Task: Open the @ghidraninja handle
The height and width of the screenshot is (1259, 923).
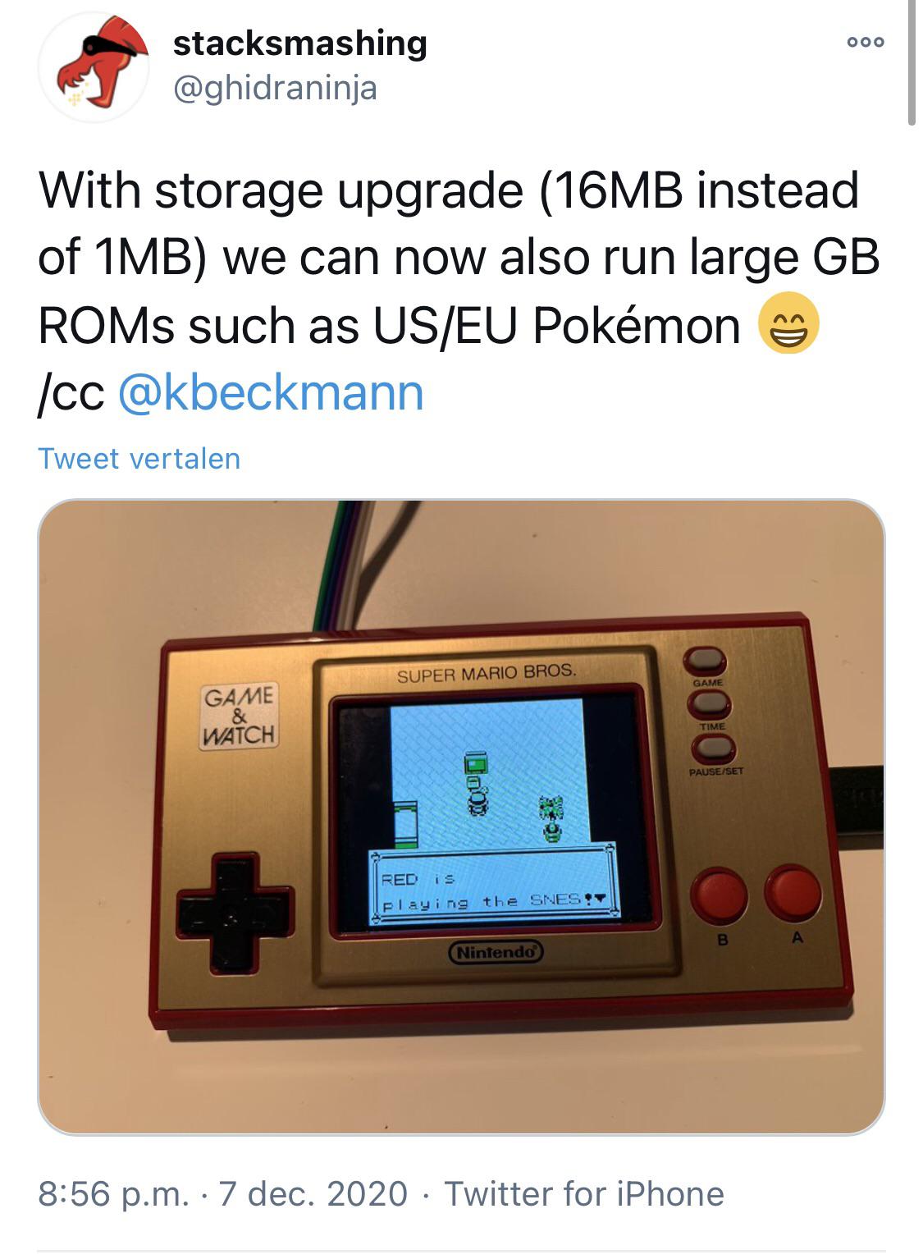Action: (274, 88)
